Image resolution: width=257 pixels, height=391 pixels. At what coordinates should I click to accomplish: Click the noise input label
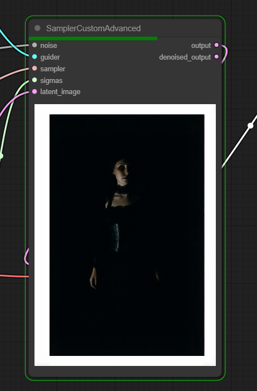pyautogui.click(x=48, y=45)
